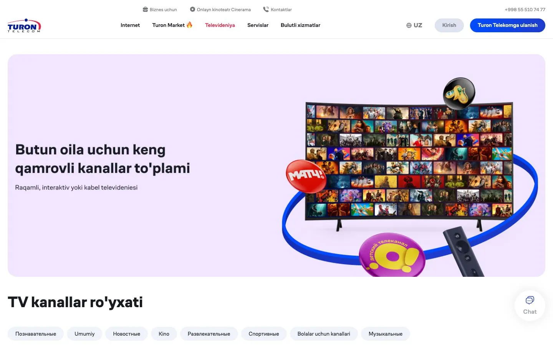Click the Turon Telekomga ulanish button
The height and width of the screenshot is (346, 553).
508,25
